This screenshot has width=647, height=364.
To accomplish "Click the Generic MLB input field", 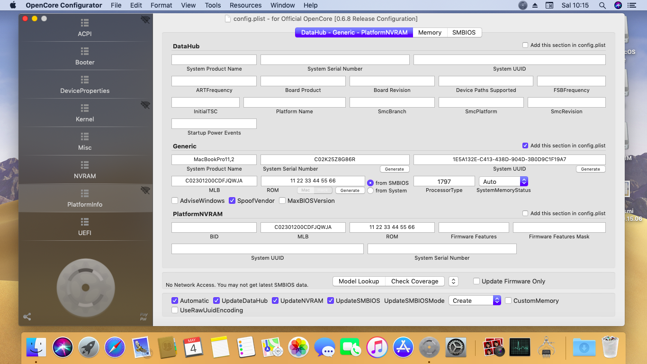I will (214, 181).
